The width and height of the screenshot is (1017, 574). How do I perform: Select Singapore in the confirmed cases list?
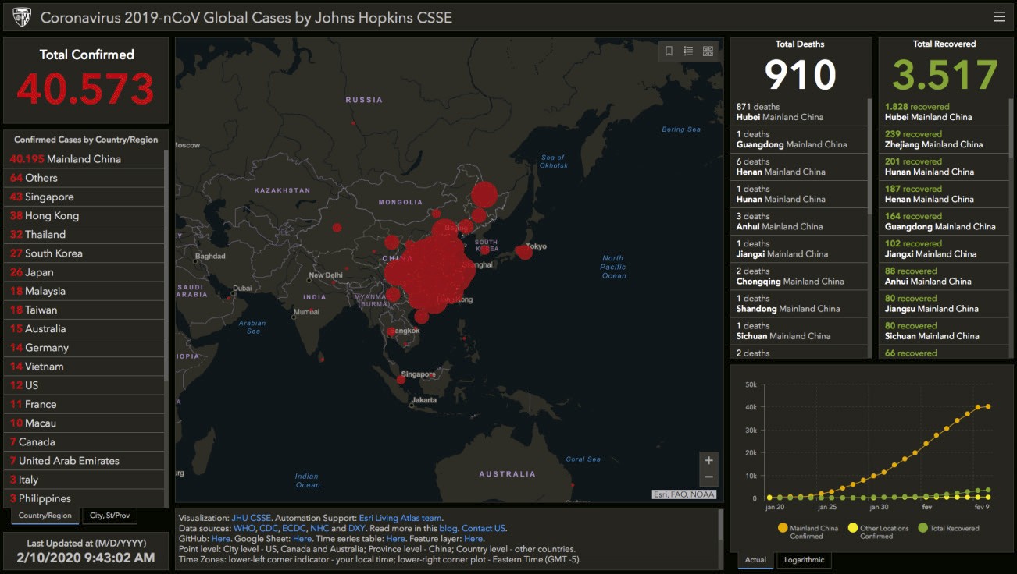(x=49, y=197)
